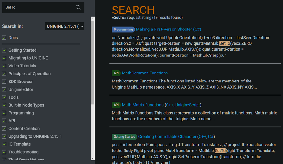Toggle Upgrading to UNIGINE 2.15.1 checkbox

[4, 136]
